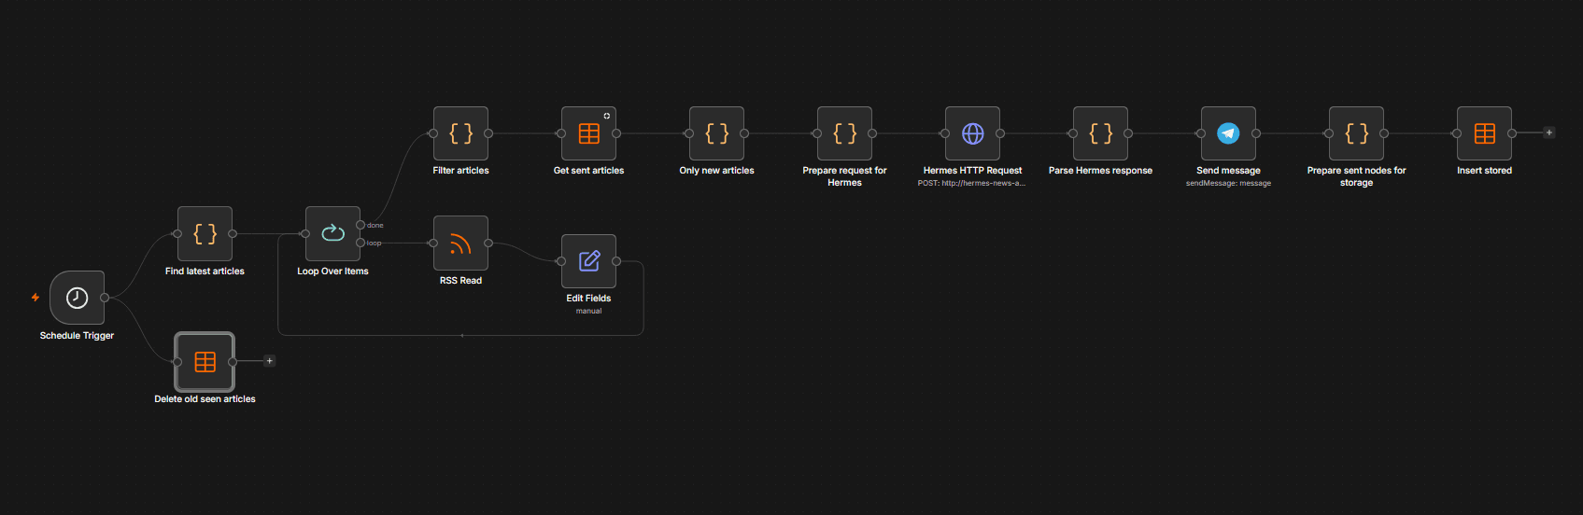Select the Hermes HTTP Request globe node
The width and height of the screenshot is (1583, 515).
[x=972, y=133]
